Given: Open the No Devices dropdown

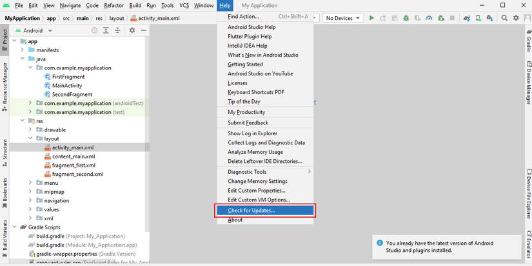Looking at the screenshot, I should tap(342, 18).
